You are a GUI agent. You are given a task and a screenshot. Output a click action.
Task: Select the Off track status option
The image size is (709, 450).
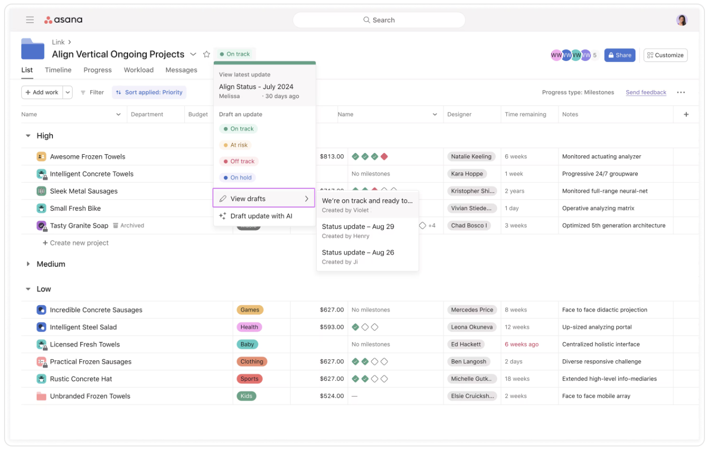[239, 161]
